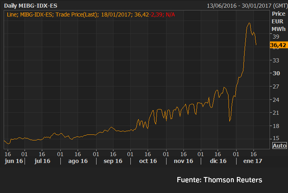The height and width of the screenshot is (193, 288).
Task: Click the 39 value on price axis
Action: (x=275, y=36)
